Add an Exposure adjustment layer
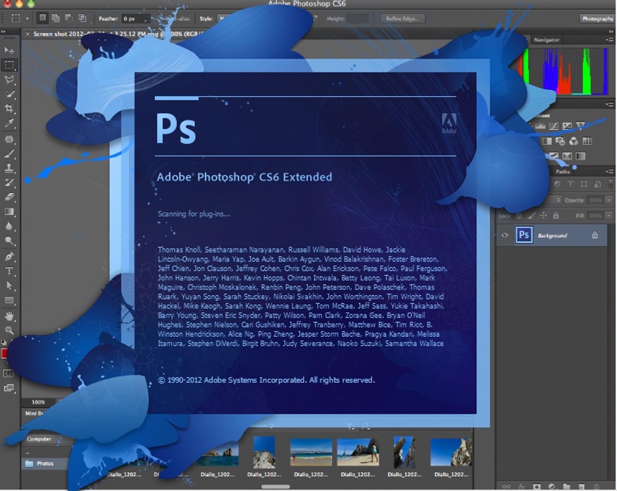 click(x=567, y=126)
